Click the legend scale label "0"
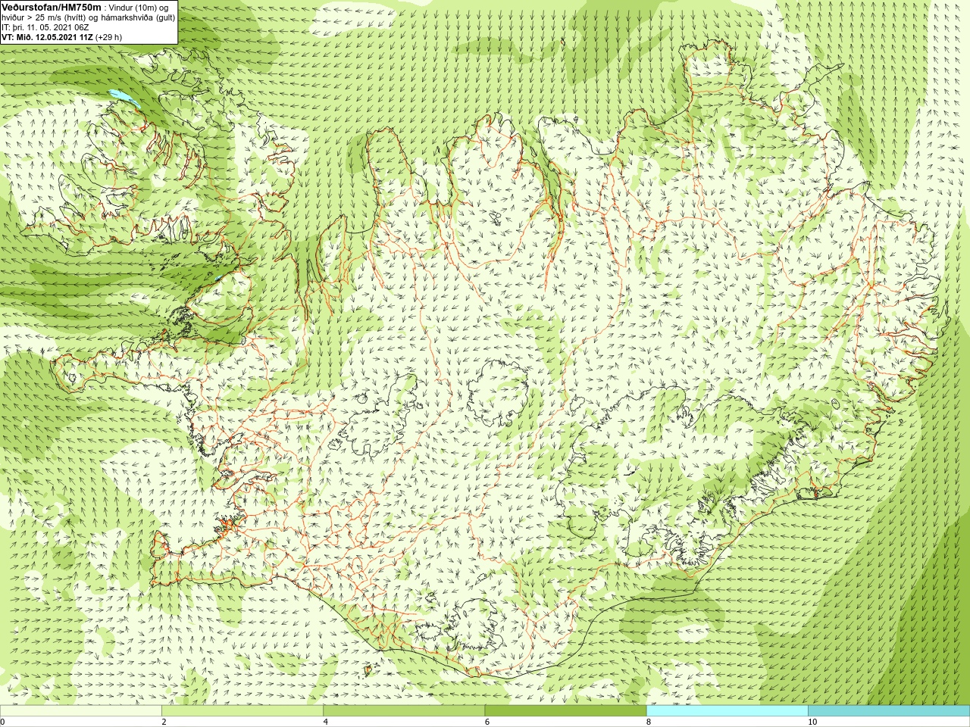This screenshot has height=727, width=970. pos(3,722)
